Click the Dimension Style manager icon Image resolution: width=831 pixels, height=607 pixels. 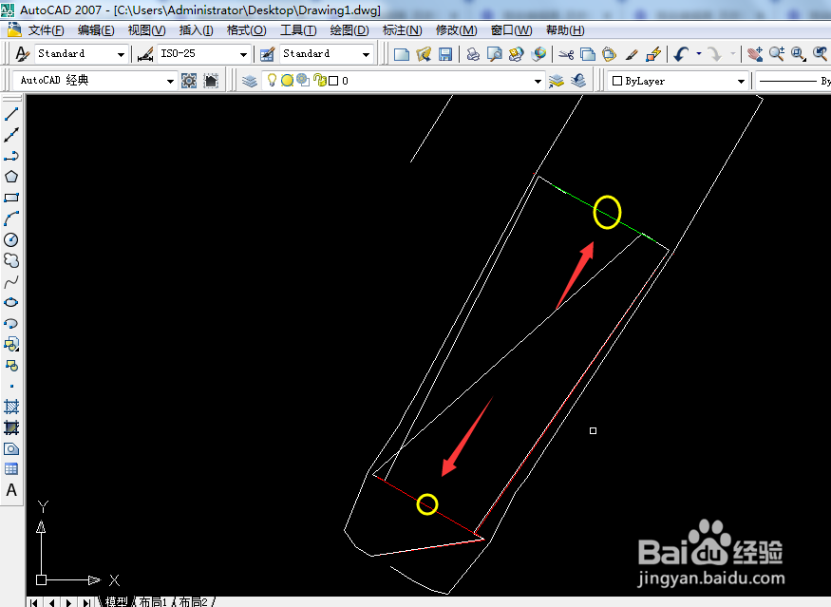coord(144,53)
